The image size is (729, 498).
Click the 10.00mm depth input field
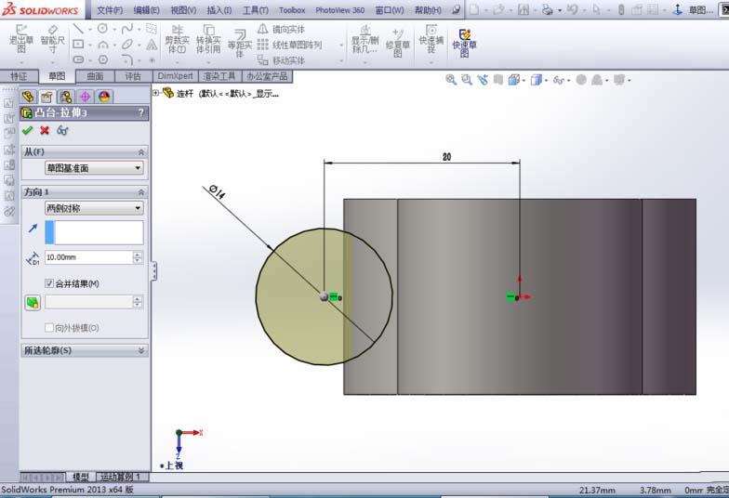(x=89, y=257)
